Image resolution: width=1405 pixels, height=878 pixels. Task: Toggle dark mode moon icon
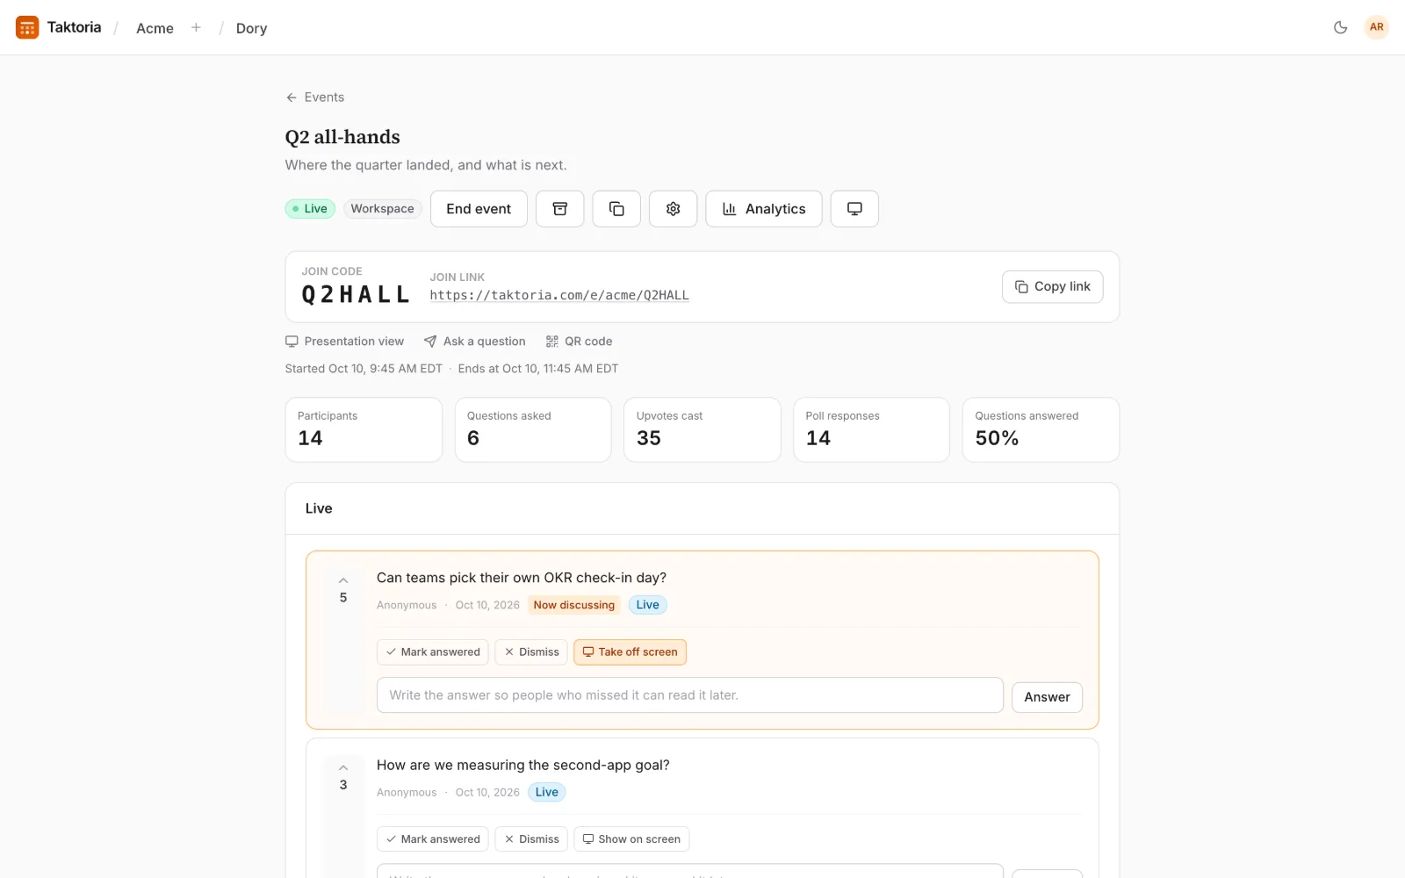1340,27
